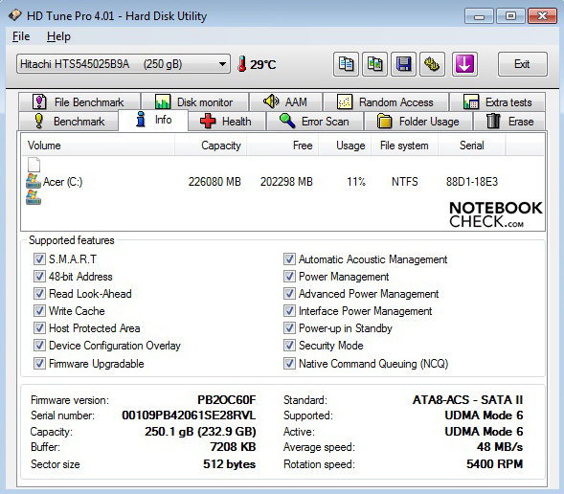Toggle the Read Look-Ahead checkbox
The height and width of the screenshot is (494, 564).
[39, 293]
